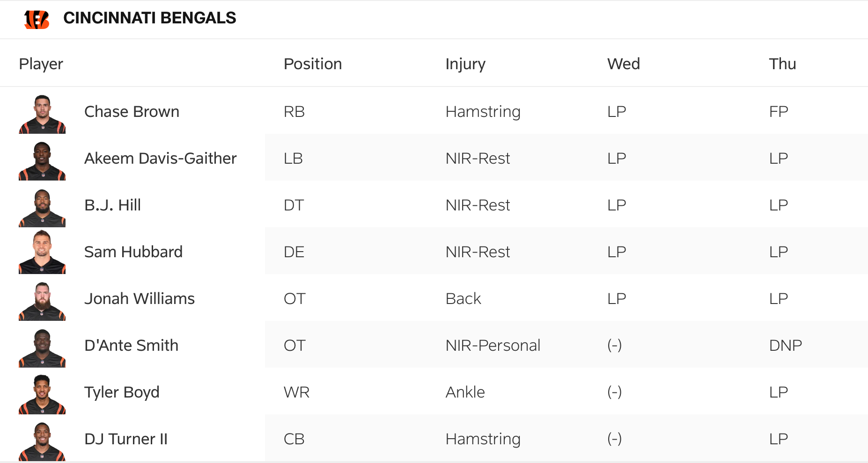Open the Chase Brown player link
868x463 pixels.
[132, 112]
